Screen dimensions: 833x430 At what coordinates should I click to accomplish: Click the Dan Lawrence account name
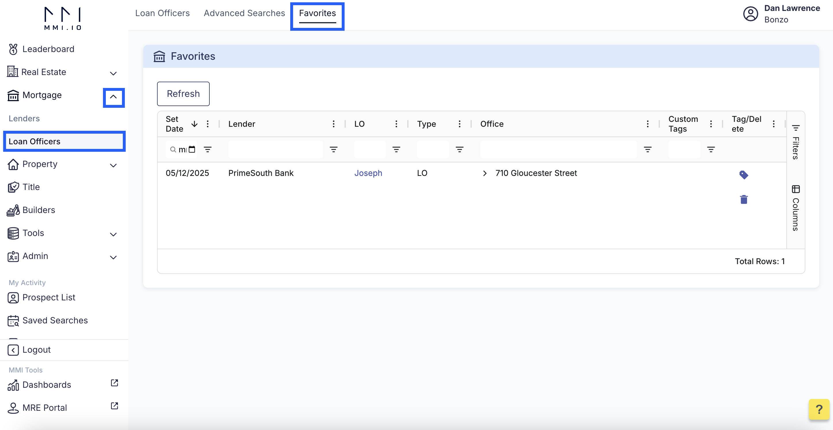792,8
